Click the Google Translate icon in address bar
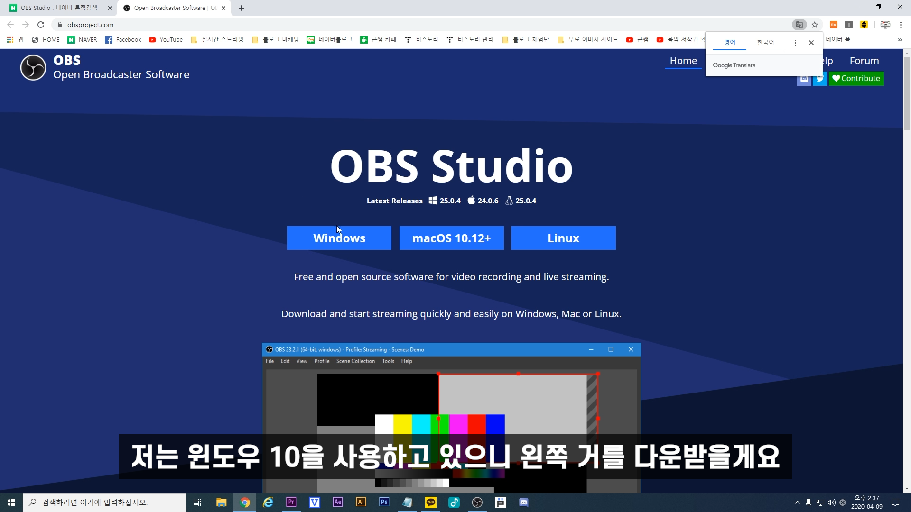This screenshot has height=512, width=911. (x=799, y=25)
